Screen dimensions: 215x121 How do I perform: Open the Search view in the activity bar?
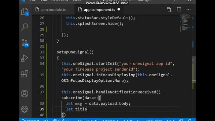coord(25,27)
